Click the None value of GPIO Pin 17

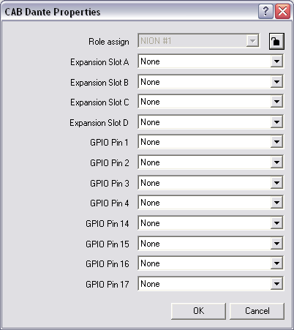(x=150, y=284)
